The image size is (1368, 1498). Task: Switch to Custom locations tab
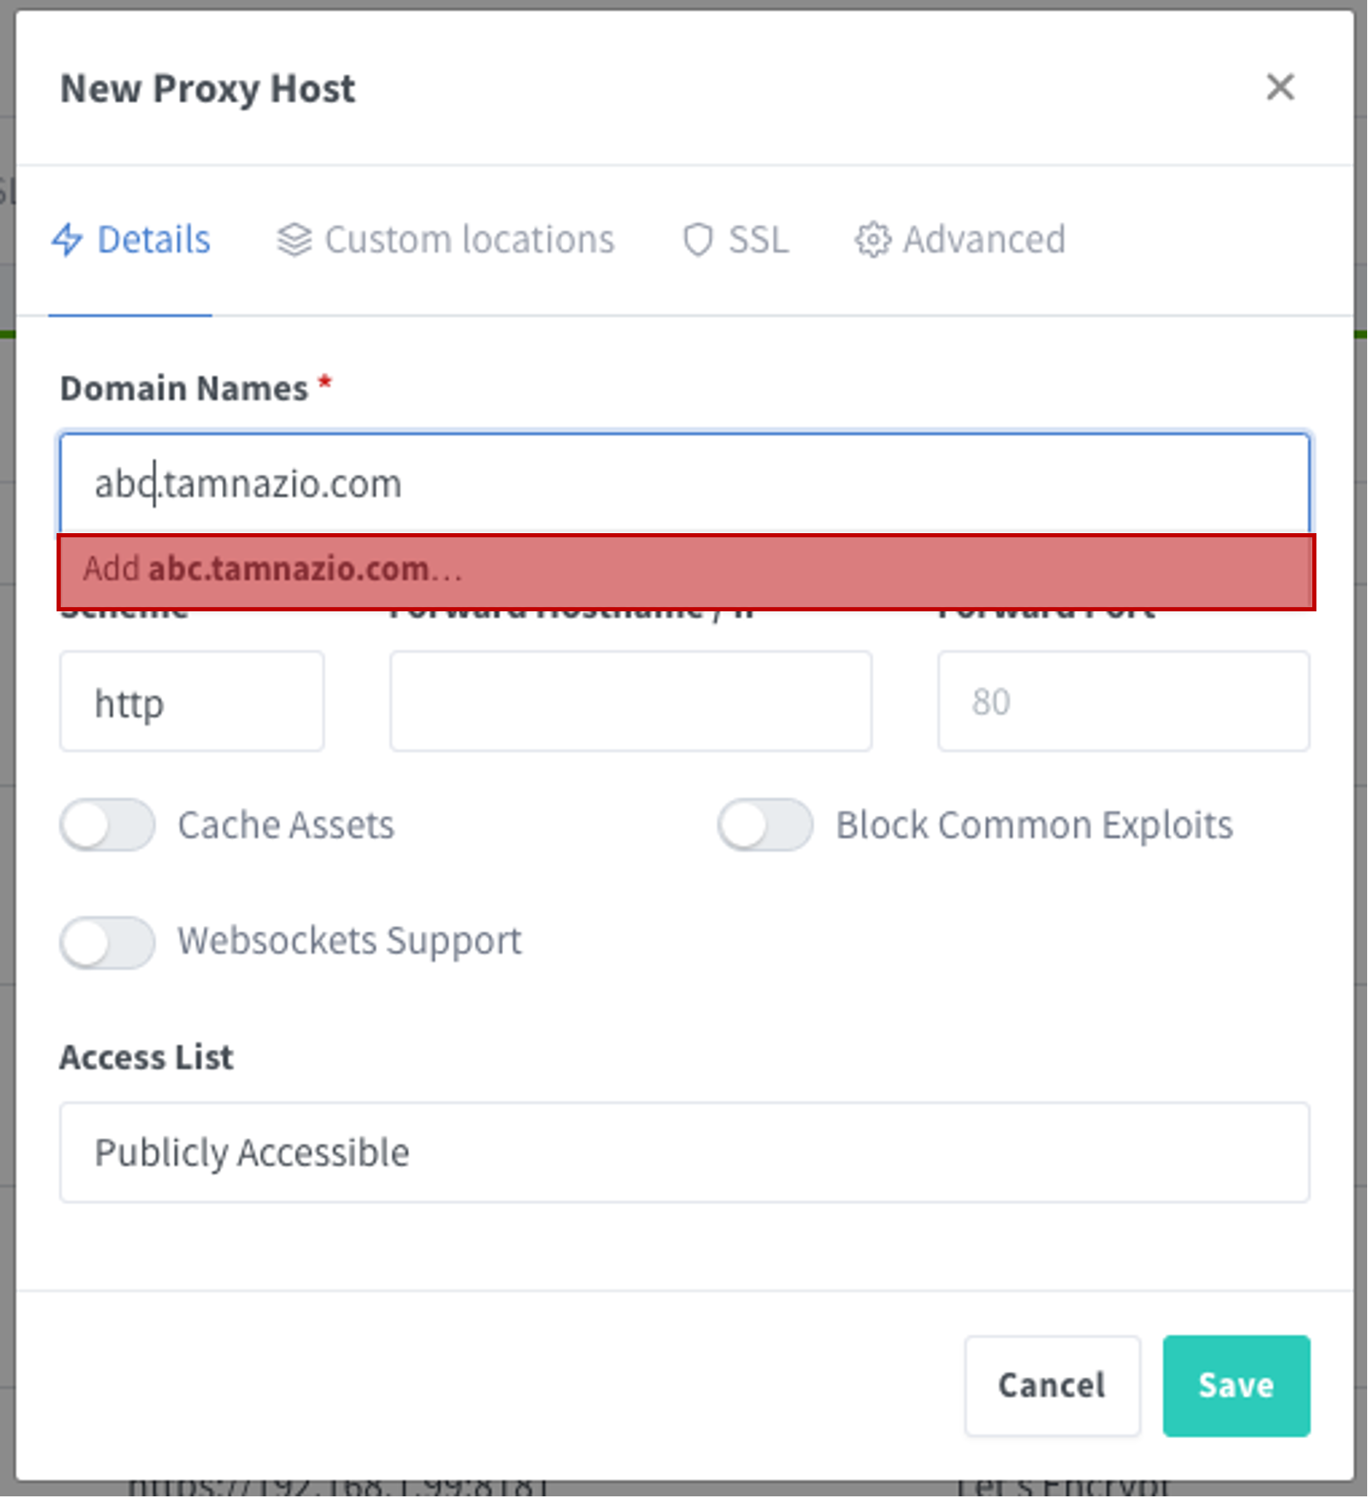coord(446,240)
